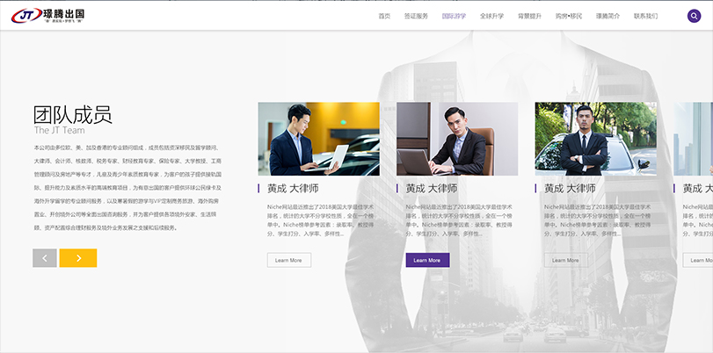Open the 背景提升 menu item
This screenshot has height=353, width=713.
[x=529, y=16]
